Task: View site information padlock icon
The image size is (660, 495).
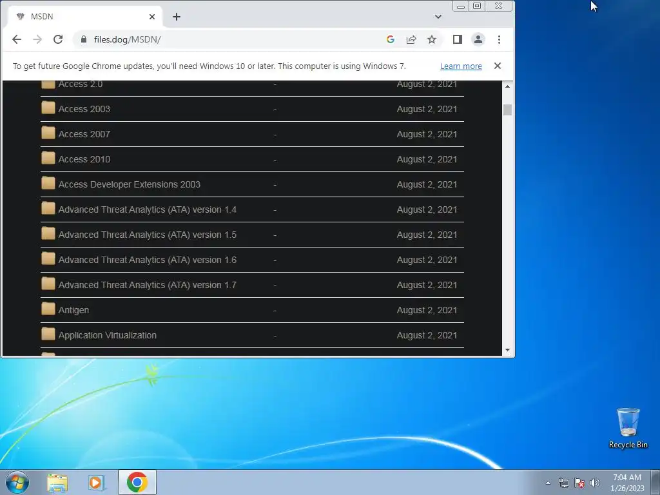Action: 84,39
